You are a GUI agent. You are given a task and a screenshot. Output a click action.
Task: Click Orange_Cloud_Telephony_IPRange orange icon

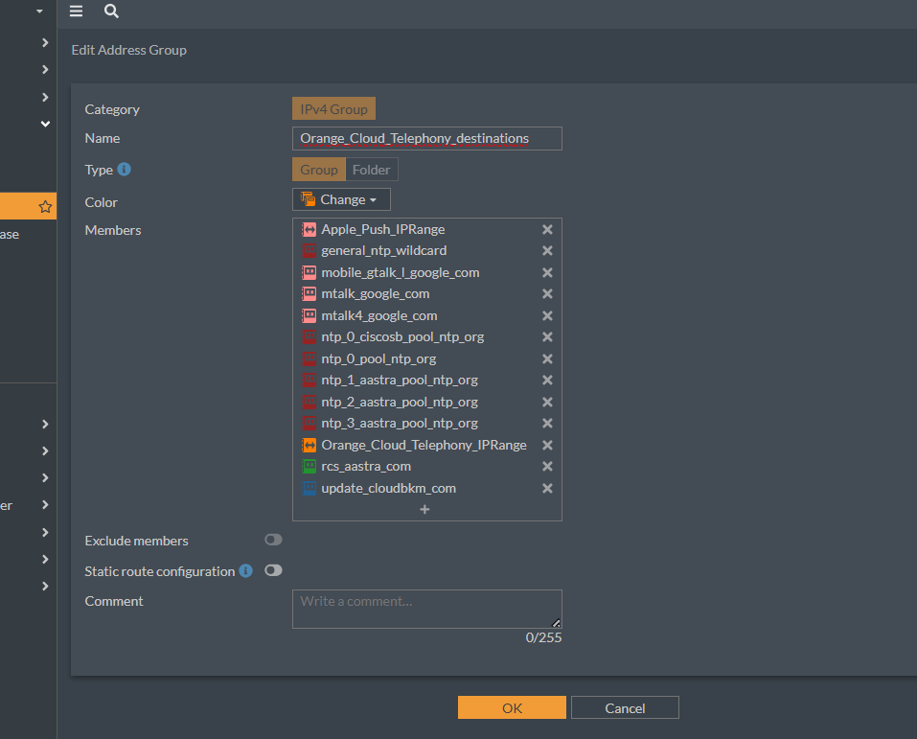[x=309, y=446]
